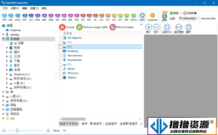
Task: Pick the GIF format icon
Action: coord(57,17)
